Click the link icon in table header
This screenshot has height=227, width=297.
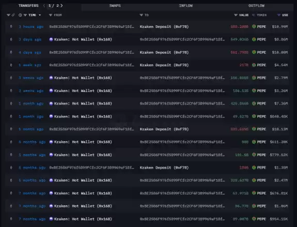pyautogui.click(x=13, y=15)
